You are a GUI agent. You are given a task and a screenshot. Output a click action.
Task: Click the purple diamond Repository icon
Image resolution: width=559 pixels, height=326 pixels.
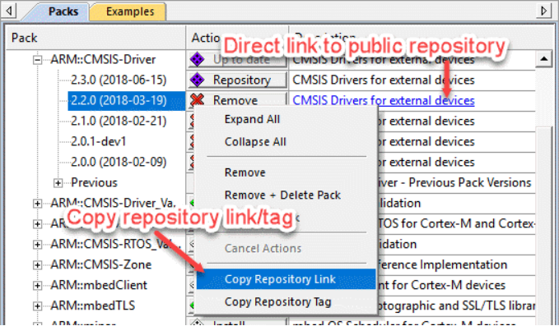(x=197, y=80)
